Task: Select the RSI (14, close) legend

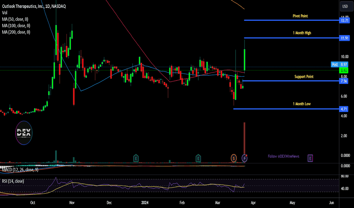Action: [x=13, y=181]
